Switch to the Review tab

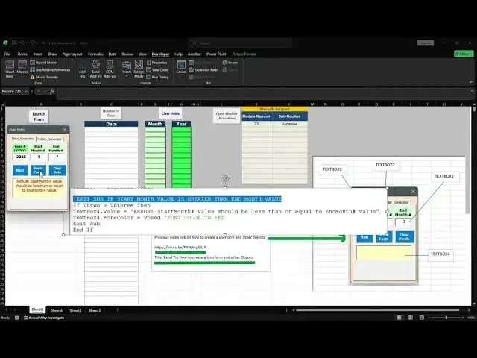[x=127, y=54]
